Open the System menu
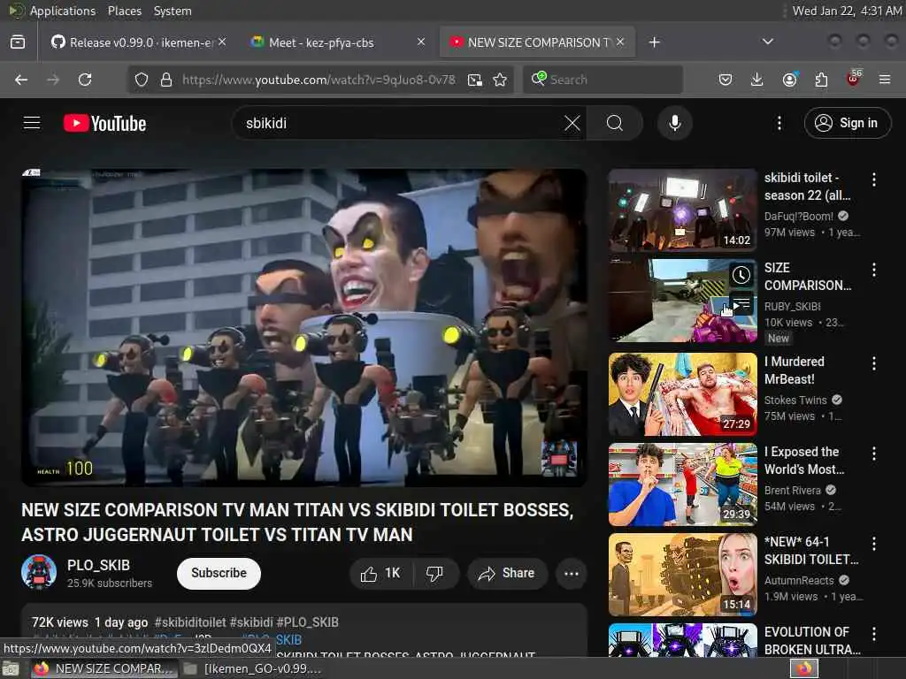 coord(173,11)
